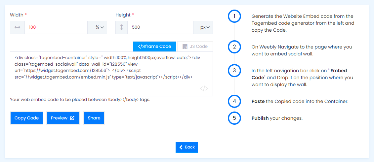Click the Height label

pyautogui.click(x=125, y=15)
